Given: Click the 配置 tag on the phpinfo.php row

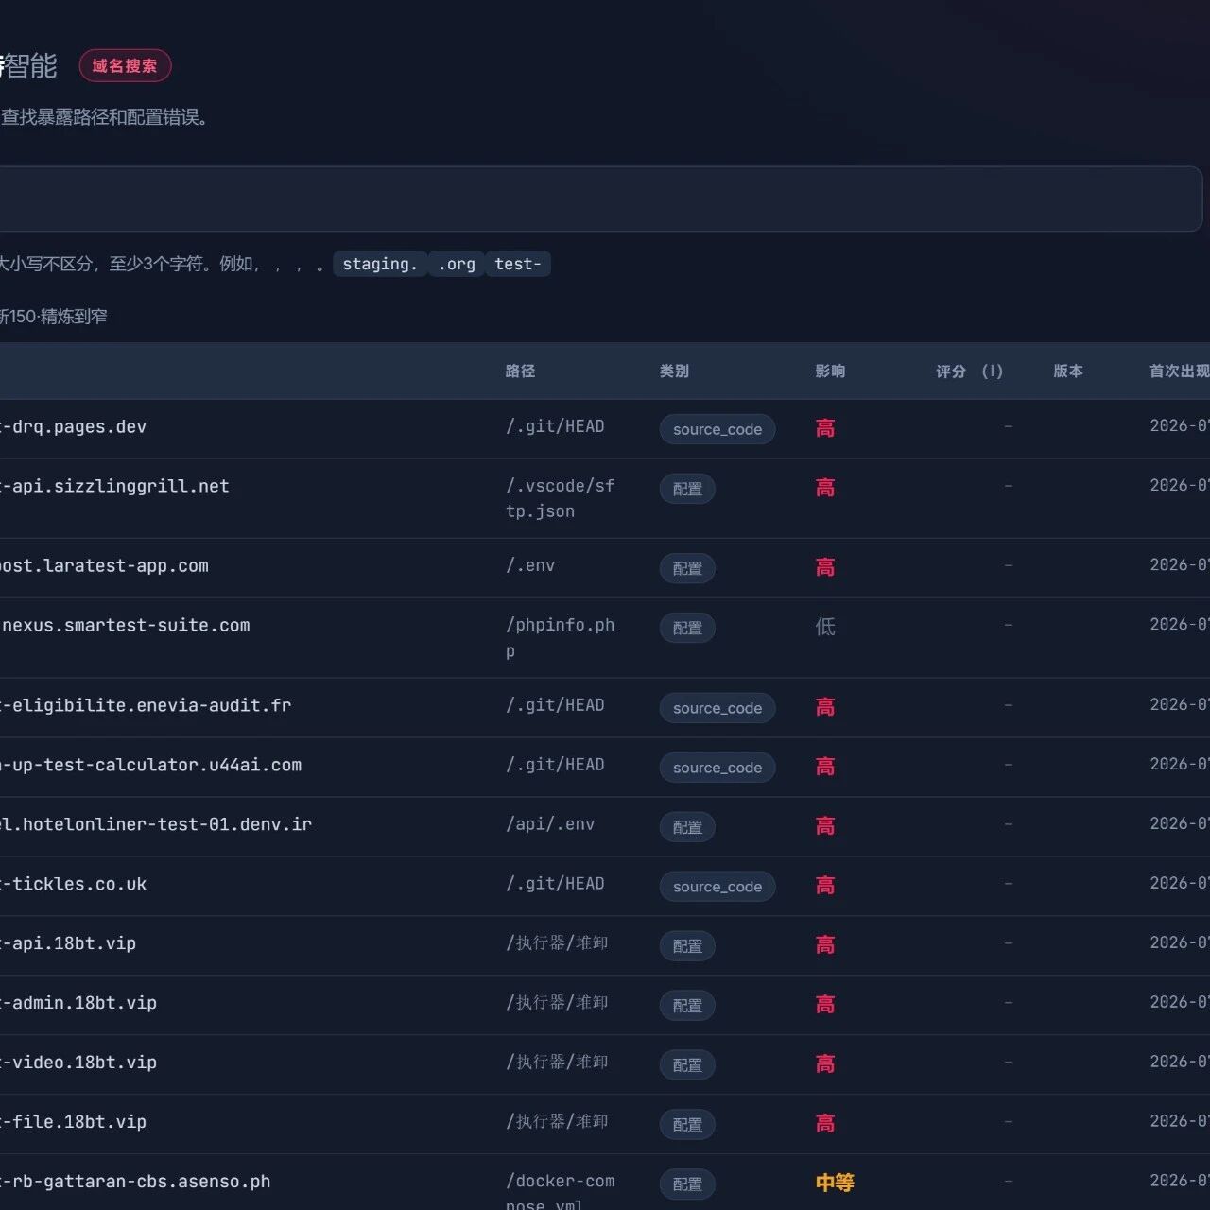Looking at the screenshot, I should click(687, 628).
